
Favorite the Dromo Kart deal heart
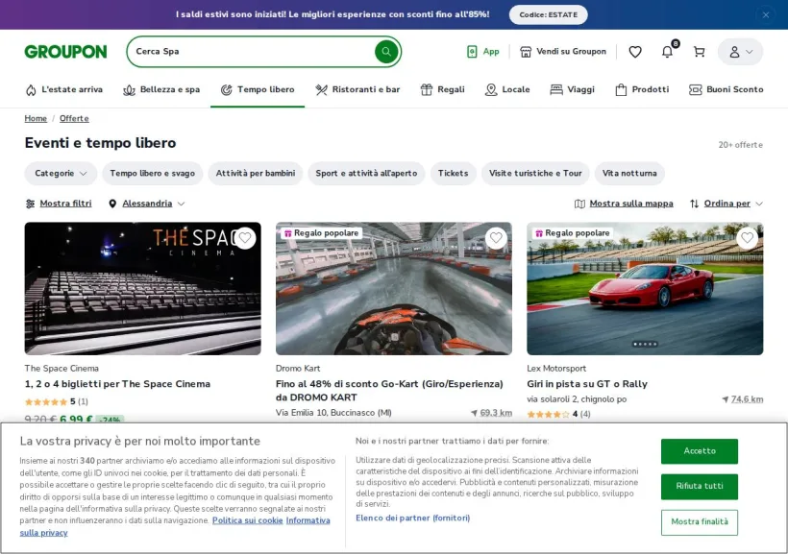[496, 238]
